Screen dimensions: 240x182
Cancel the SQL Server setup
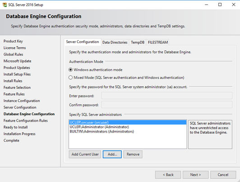point(223,175)
